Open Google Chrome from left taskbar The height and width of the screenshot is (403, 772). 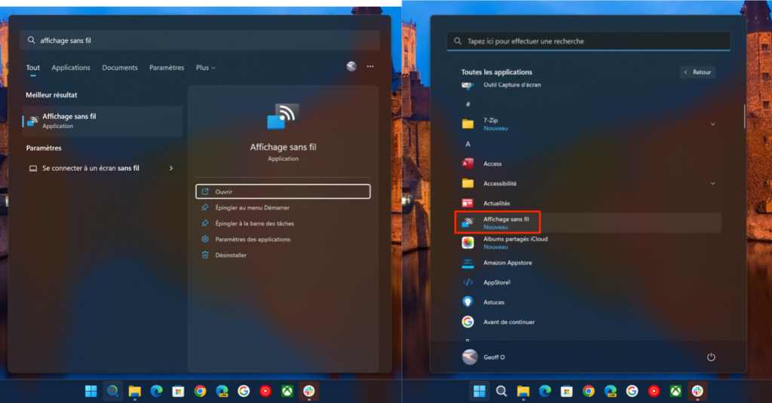(x=200, y=391)
